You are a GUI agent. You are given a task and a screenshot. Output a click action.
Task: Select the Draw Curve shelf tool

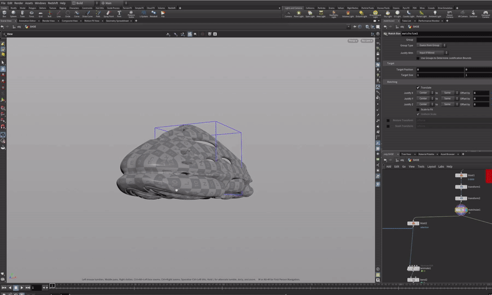coord(87,14)
